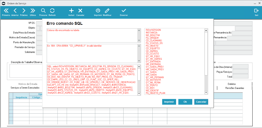Click the Total field
The height and width of the screenshot is (128, 262).
tap(241, 76)
